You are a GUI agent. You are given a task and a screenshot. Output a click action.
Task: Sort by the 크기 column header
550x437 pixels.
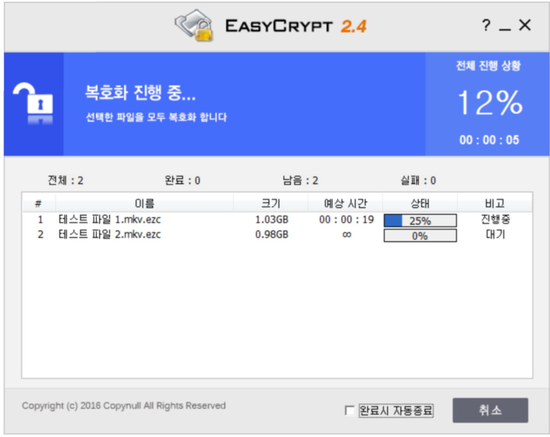(270, 203)
